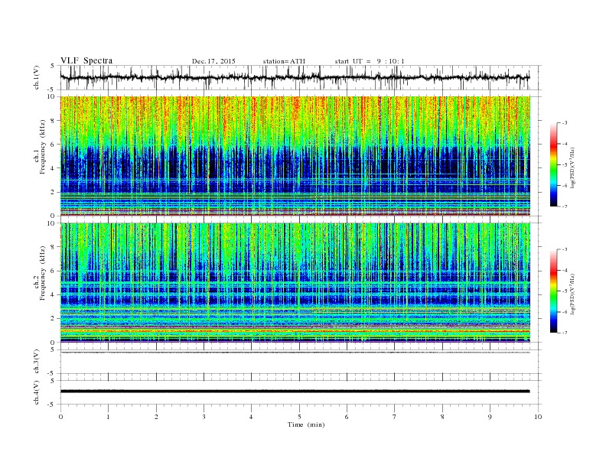Click the time axis tick label '4'

pos(251,417)
